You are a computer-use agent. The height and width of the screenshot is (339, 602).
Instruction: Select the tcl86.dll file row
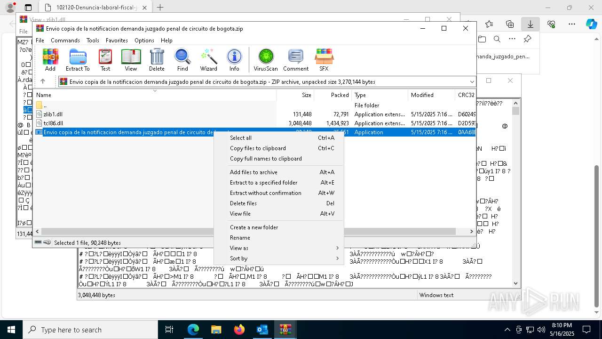pos(255,123)
